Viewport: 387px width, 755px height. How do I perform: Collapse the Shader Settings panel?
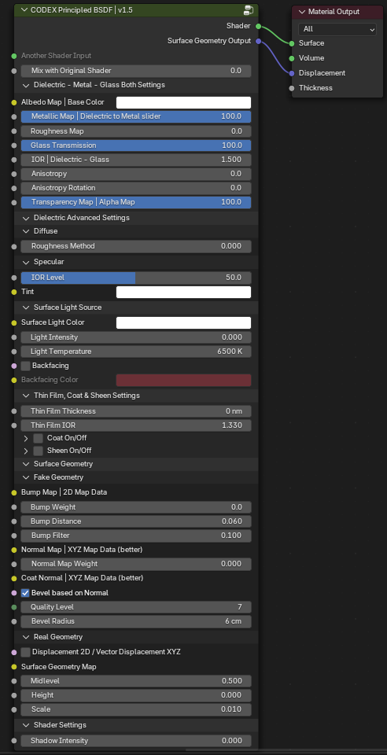(25, 726)
